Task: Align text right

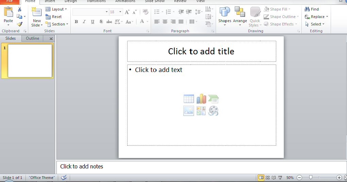Action: [x=173, y=22]
